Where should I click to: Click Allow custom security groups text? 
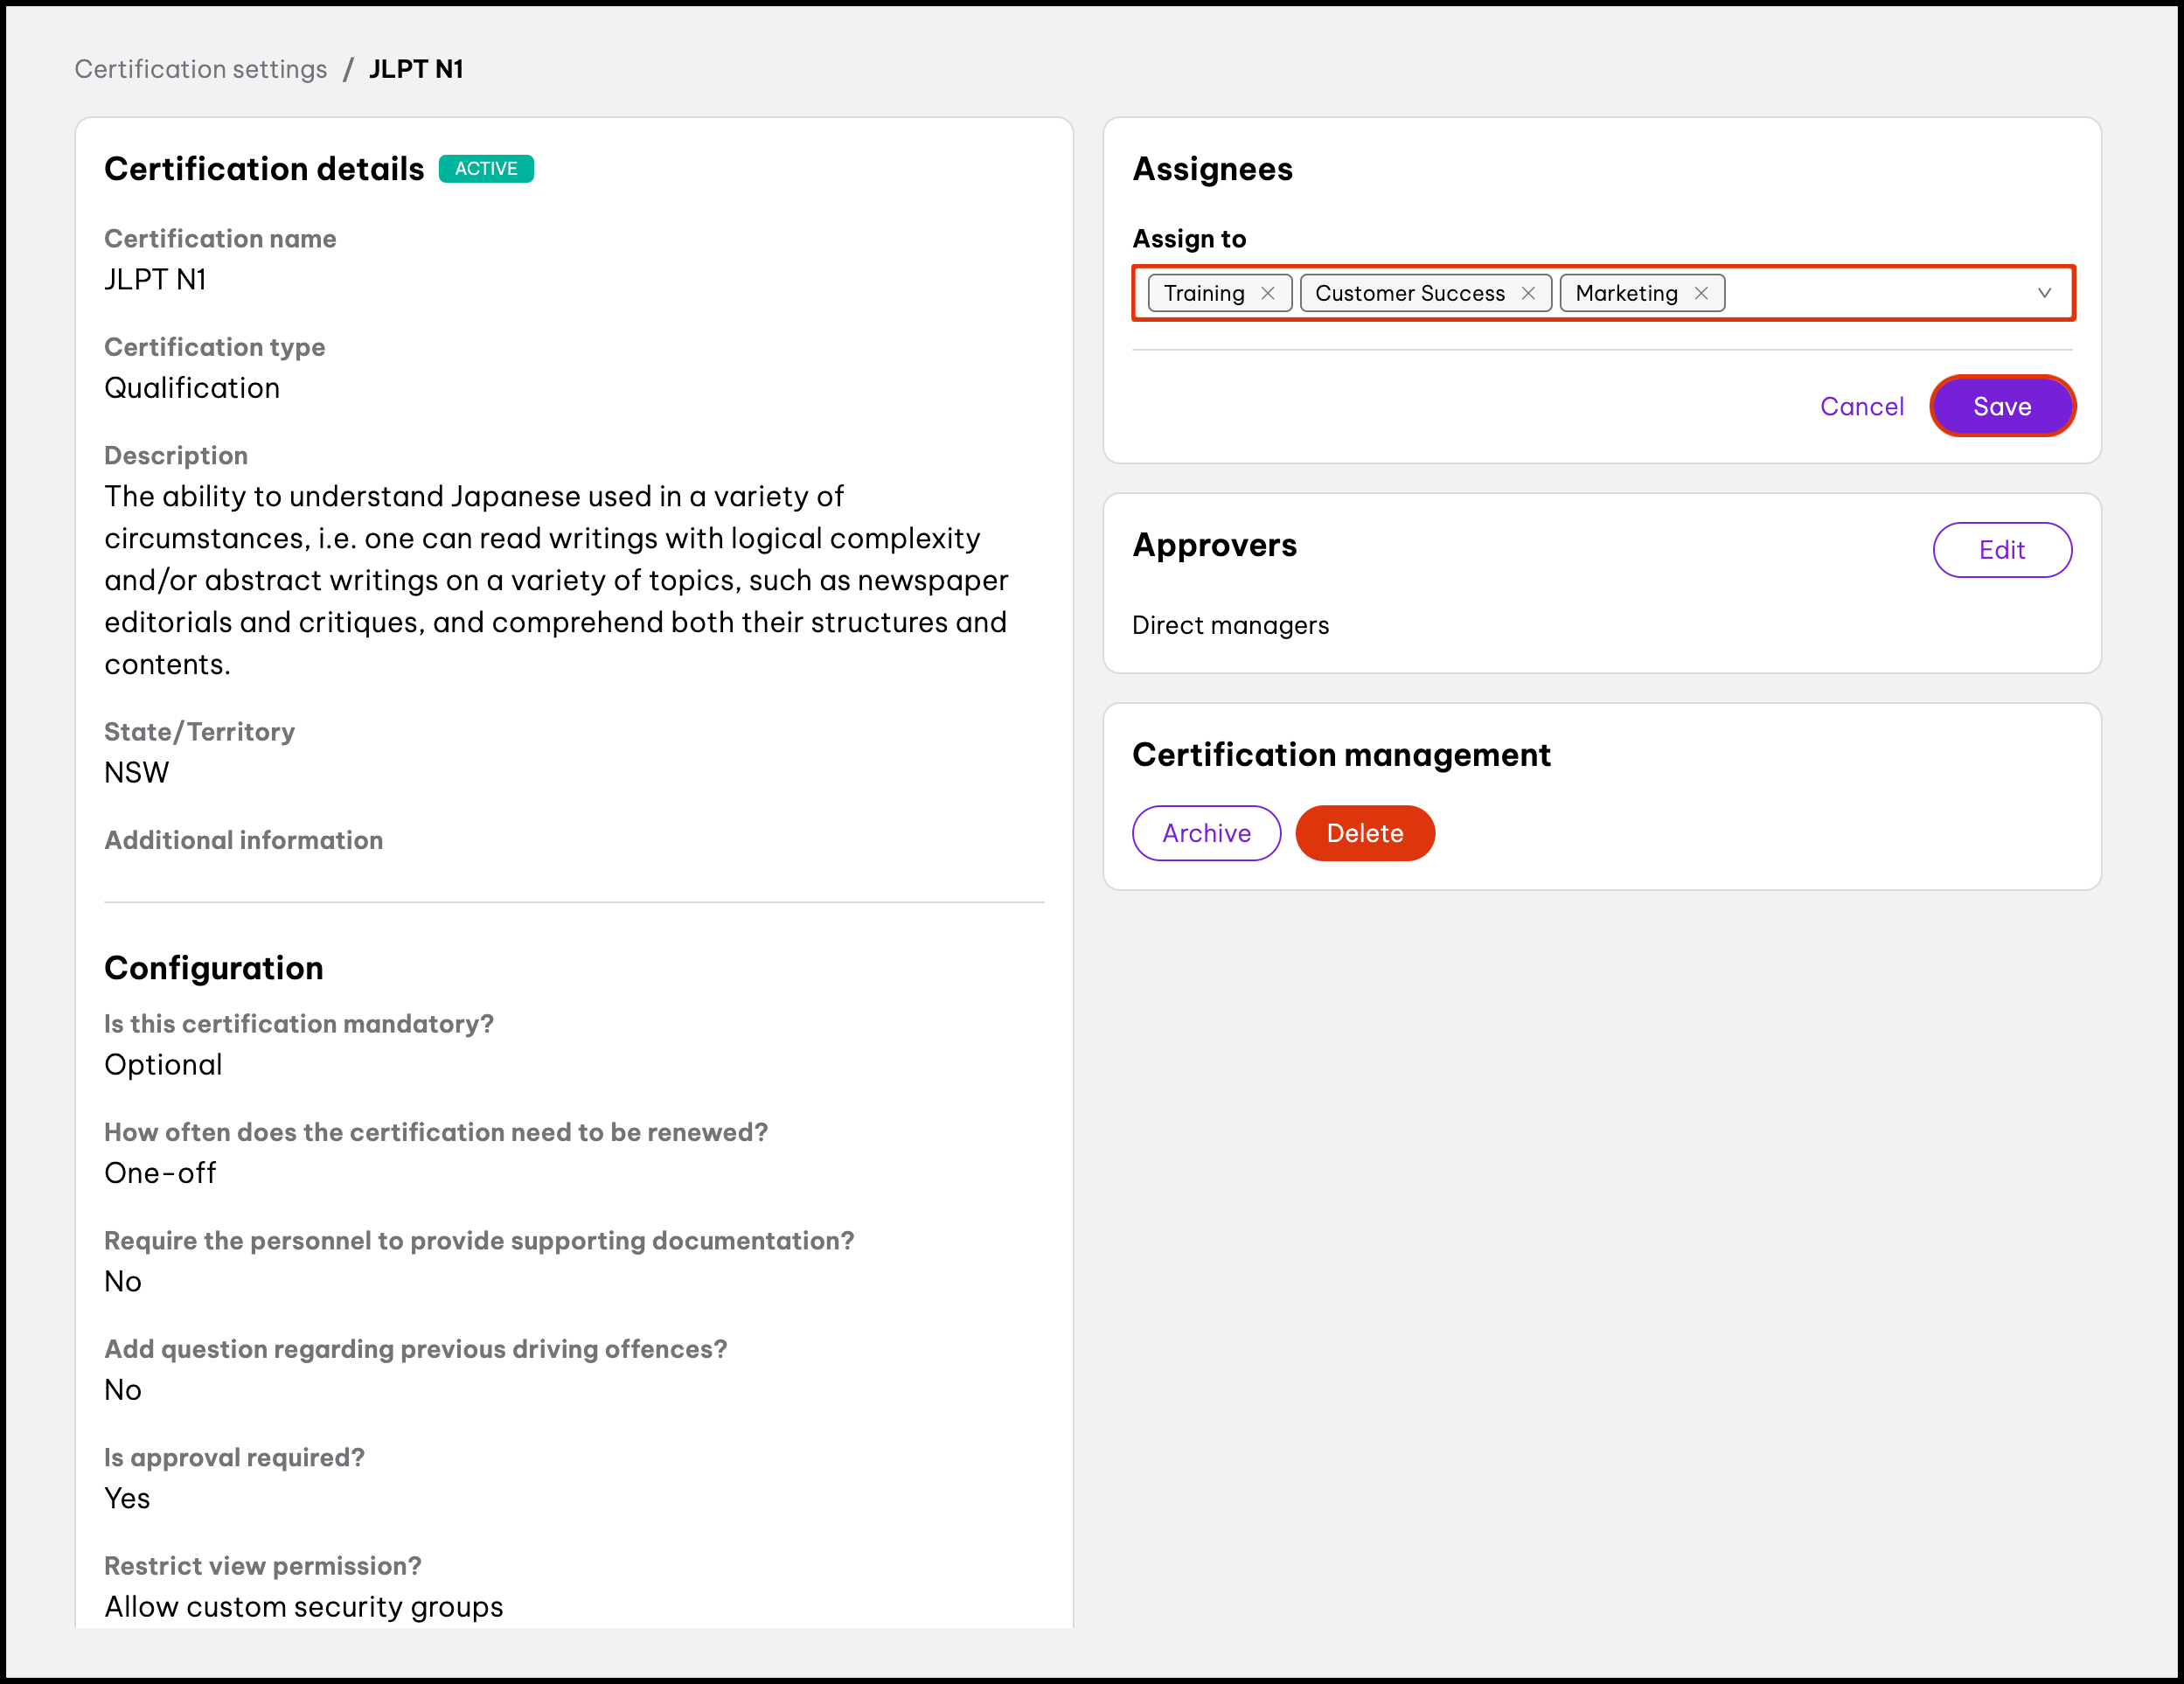tap(304, 1607)
